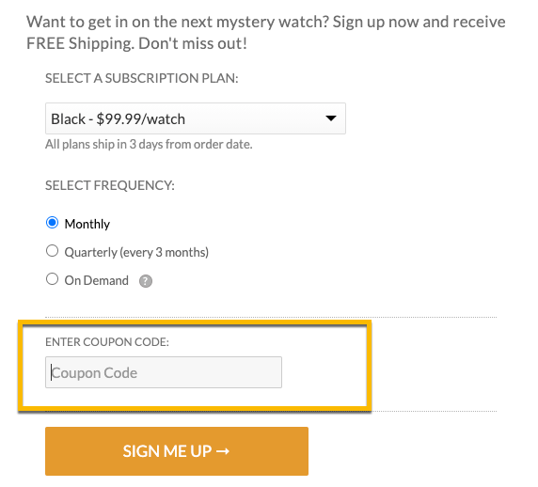Click the On Demand label text
Viewport: 538px width, 487px height.
(x=97, y=280)
